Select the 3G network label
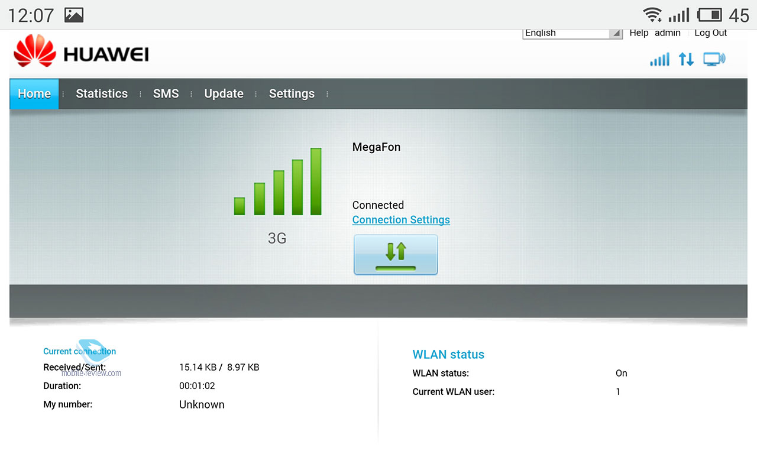 [277, 238]
